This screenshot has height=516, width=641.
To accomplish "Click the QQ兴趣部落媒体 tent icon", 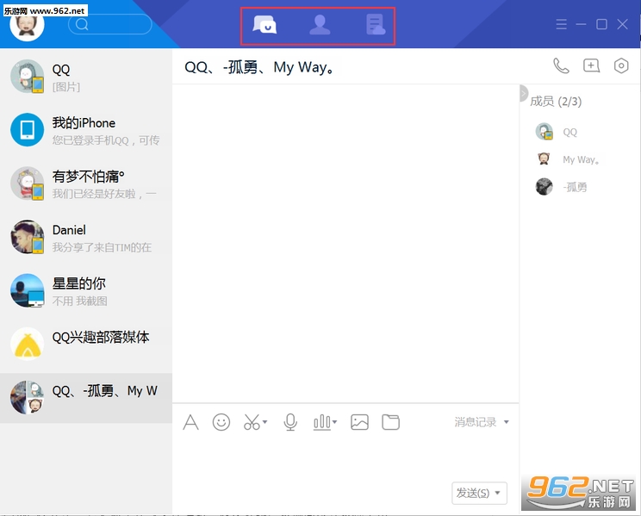I will click(x=27, y=345).
